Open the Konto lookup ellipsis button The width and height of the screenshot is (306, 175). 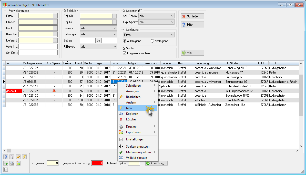(55, 28)
